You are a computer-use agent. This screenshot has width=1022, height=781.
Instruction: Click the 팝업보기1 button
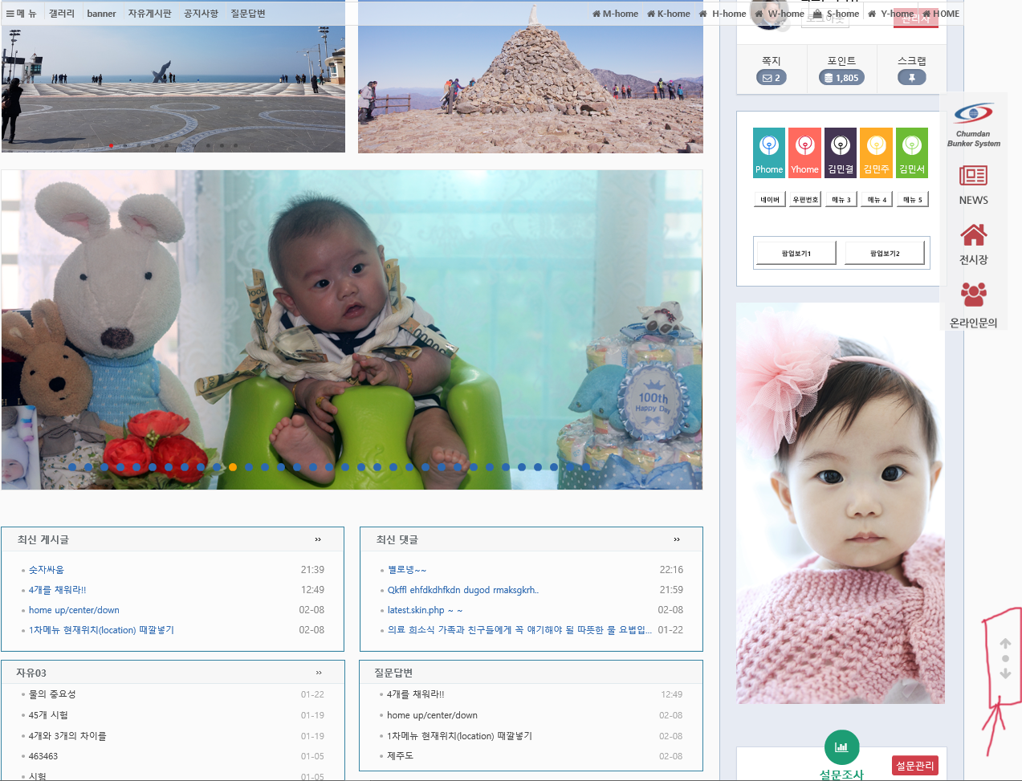click(x=796, y=253)
